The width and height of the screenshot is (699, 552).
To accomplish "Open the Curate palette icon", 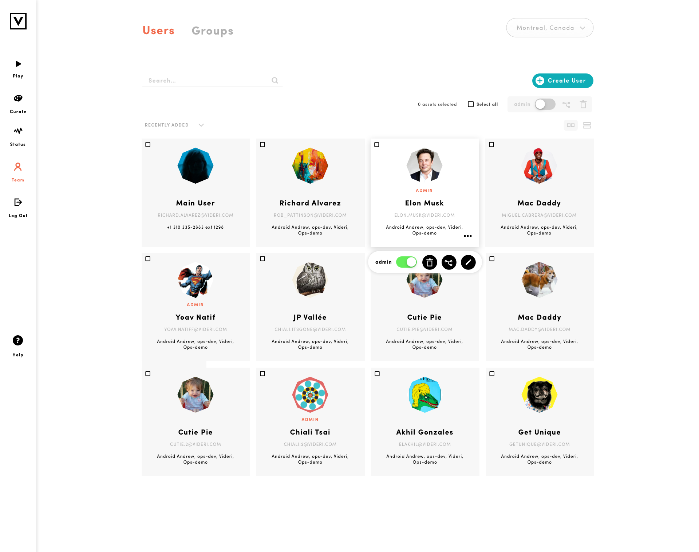I will click(18, 98).
